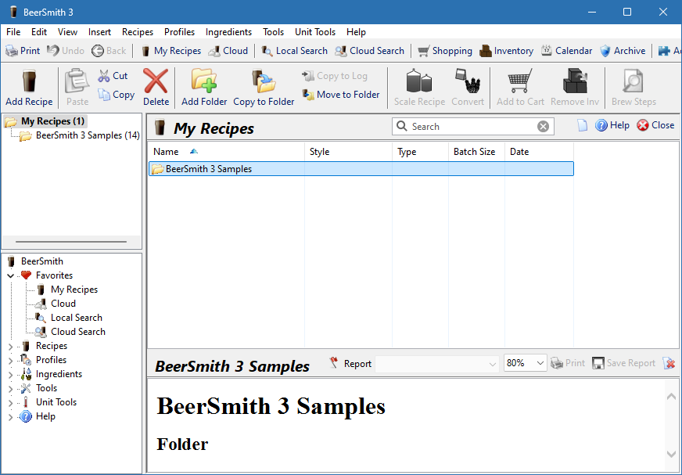
Task: Open Cloud from the top toolbar
Action: pos(228,51)
